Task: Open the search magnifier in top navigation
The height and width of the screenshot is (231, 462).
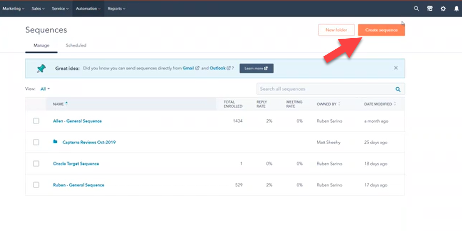Action: tap(416, 9)
